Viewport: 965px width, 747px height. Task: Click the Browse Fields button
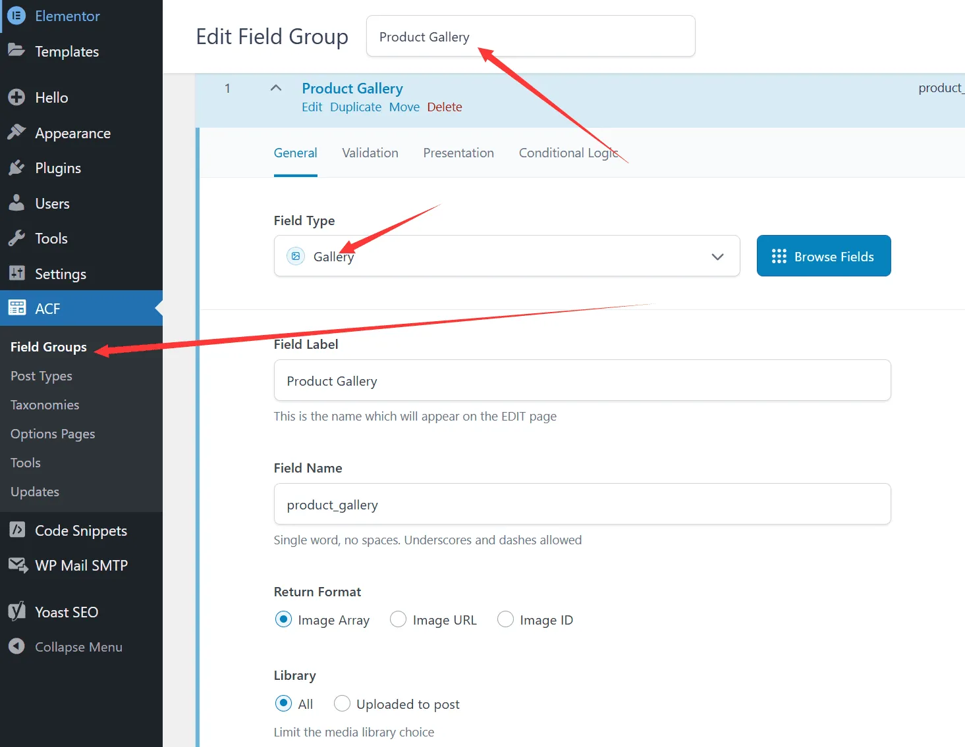(x=823, y=256)
